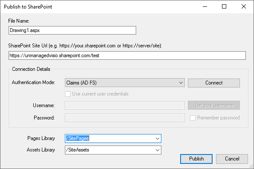This screenshot has width=254, height=169.
Task: Click Get your username button
Action: click(214, 105)
